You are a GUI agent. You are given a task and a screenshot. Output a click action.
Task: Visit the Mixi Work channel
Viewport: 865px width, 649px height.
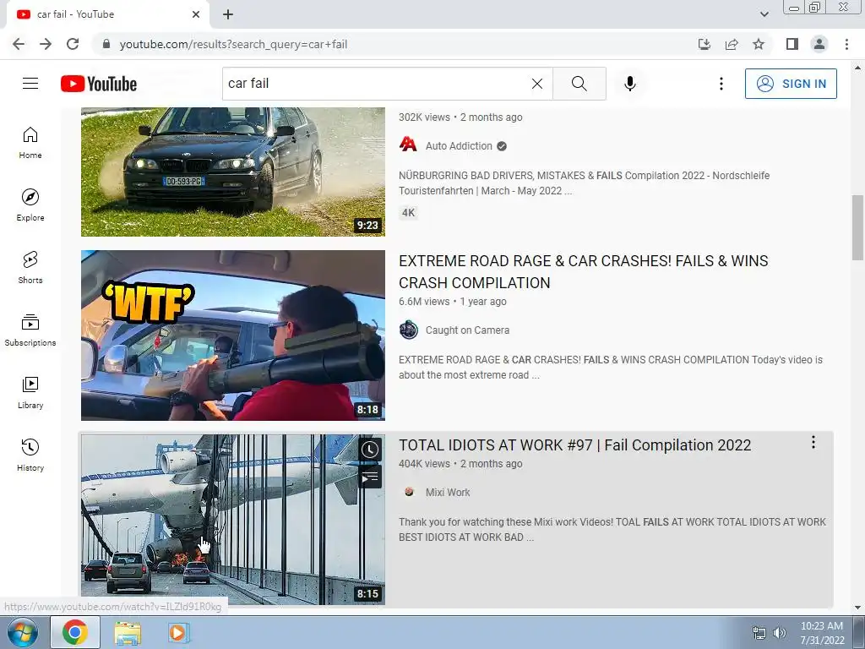point(448,493)
